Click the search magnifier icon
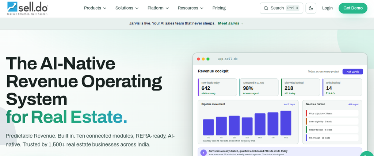Screen dimensions: 374x156 click(266, 8)
